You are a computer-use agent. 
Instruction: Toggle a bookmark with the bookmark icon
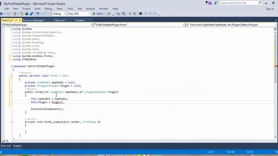(141, 14)
